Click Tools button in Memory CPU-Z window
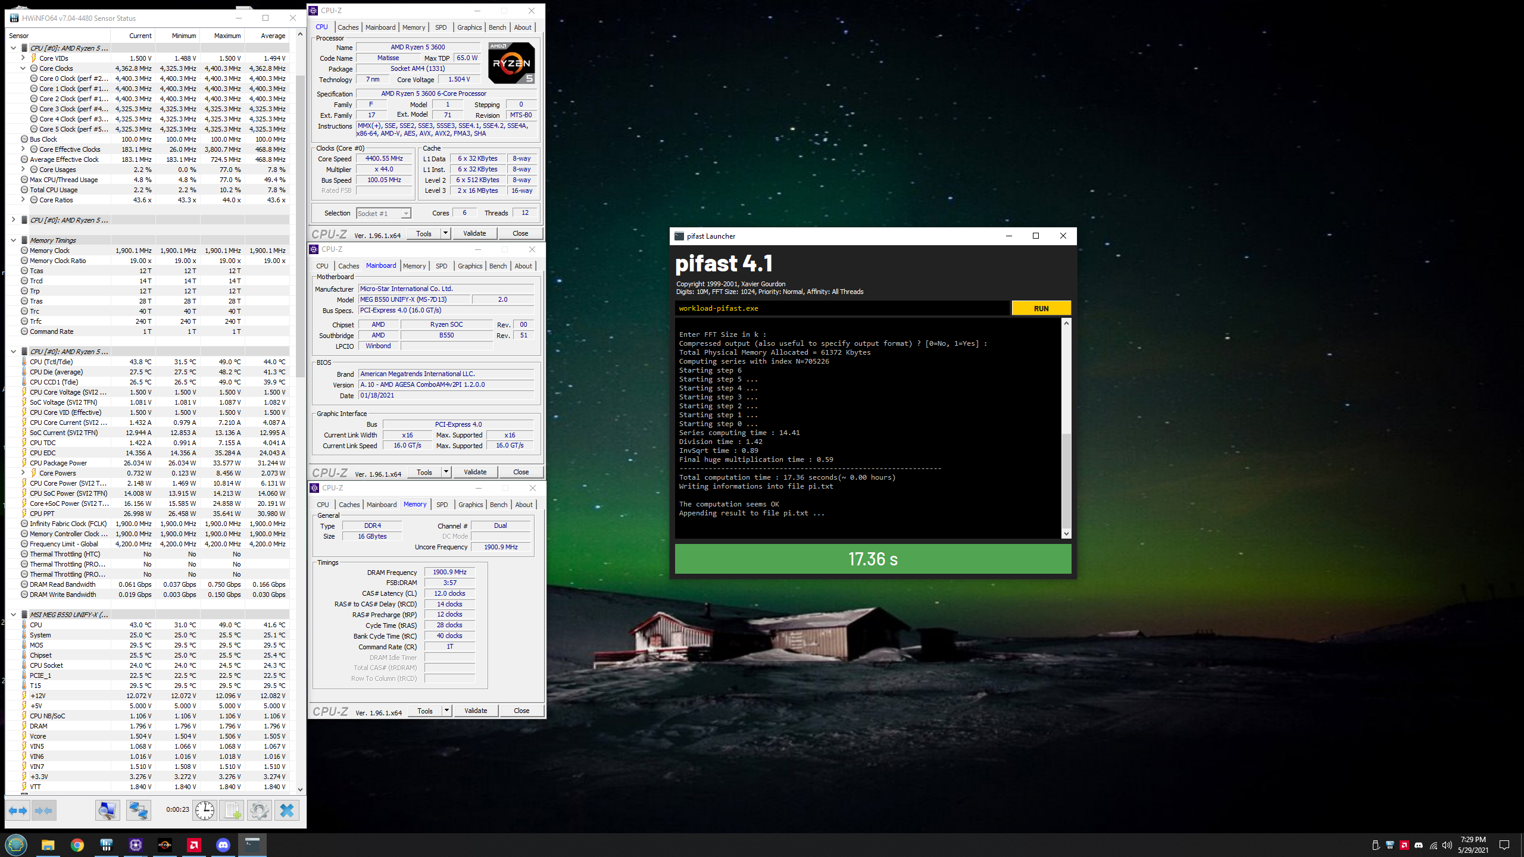Viewport: 1524px width, 857px height. pyautogui.click(x=425, y=711)
